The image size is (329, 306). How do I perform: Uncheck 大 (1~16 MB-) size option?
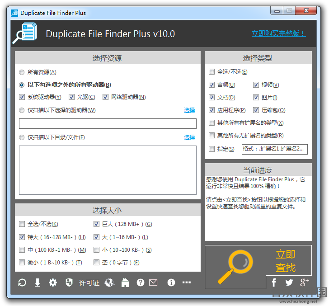tap(96, 237)
